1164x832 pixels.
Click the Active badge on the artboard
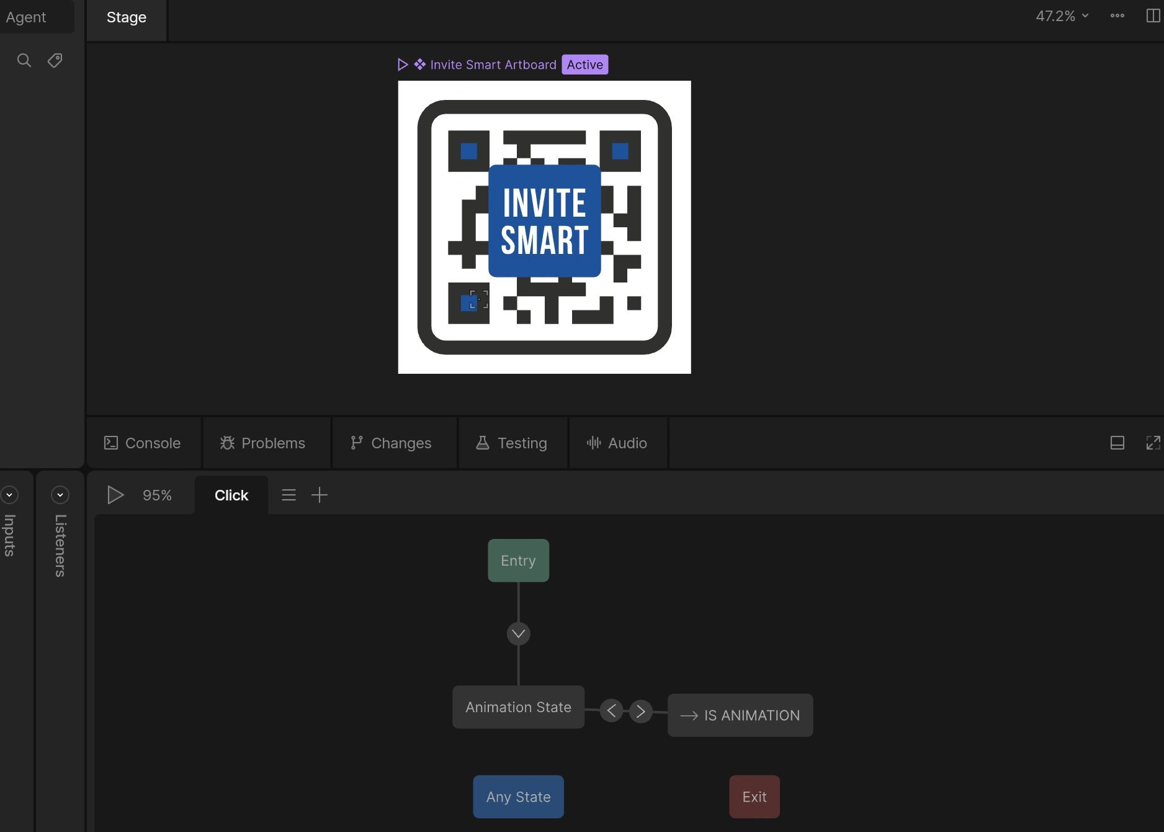tap(585, 65)
